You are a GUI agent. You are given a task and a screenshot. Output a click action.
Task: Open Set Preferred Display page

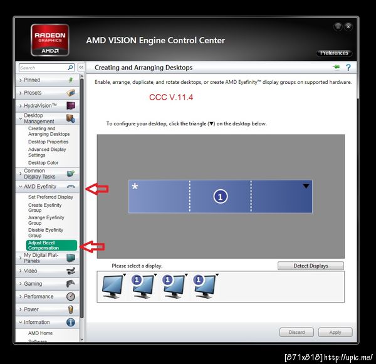[51, 197]
